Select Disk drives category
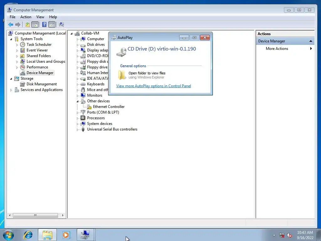This screenshot has height=241, width=321. point(96,45)
